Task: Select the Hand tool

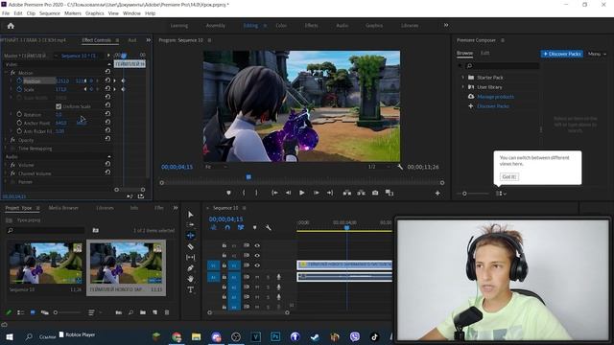Action: click(190, 279)
